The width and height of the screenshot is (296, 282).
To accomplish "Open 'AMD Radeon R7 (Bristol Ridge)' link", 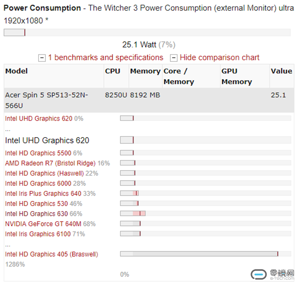I will point(50,163).
